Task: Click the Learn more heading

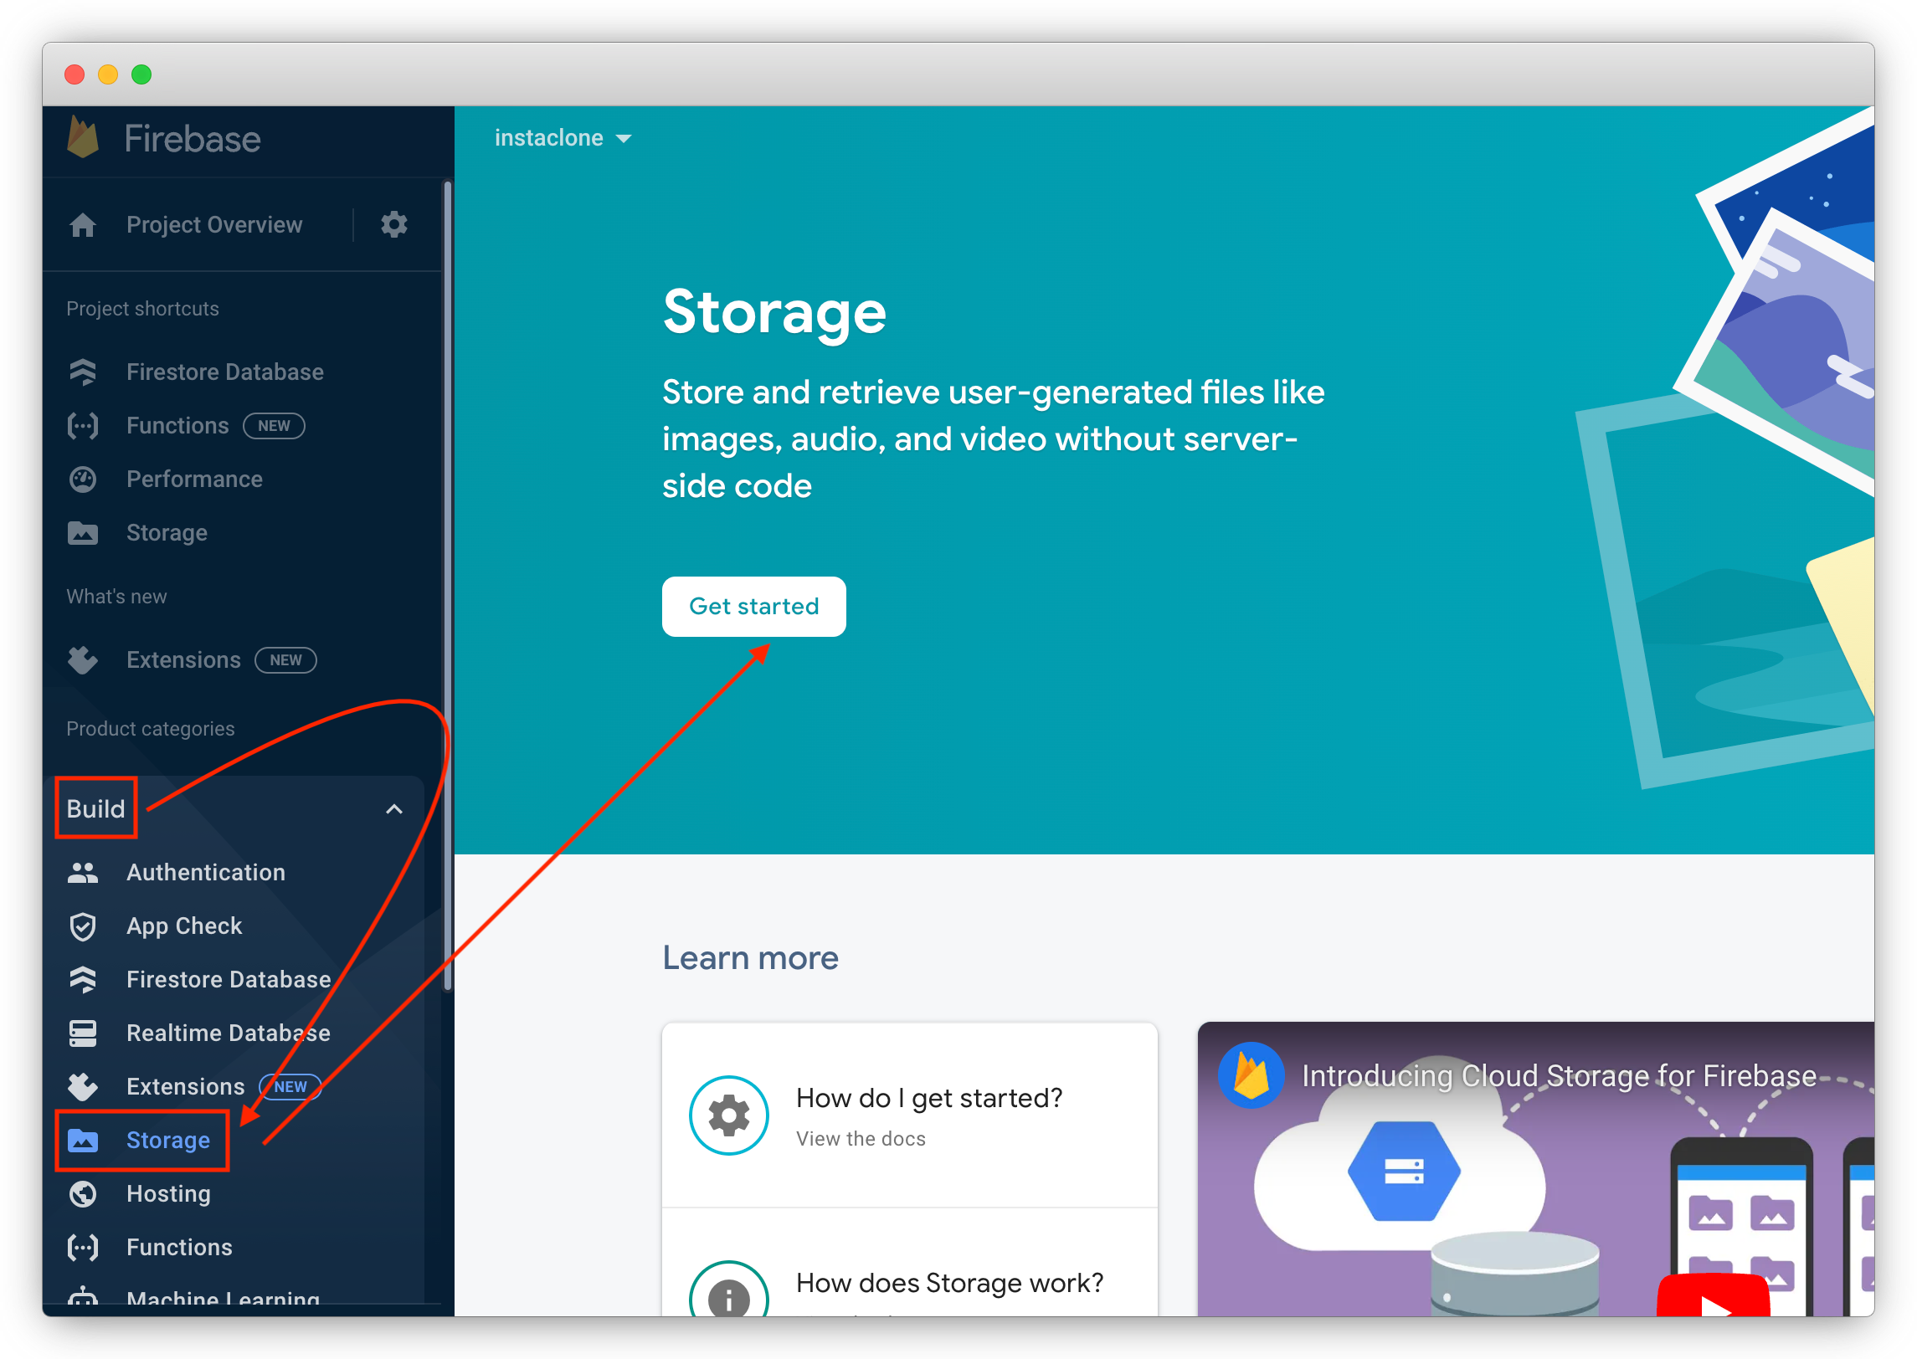Action: 750,958
